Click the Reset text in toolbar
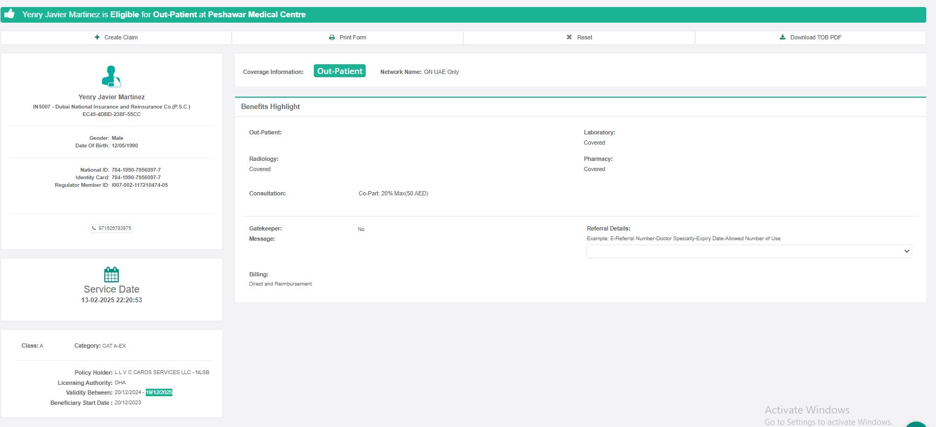The height and width of the screenshot is (427, 936). [584, 37]
